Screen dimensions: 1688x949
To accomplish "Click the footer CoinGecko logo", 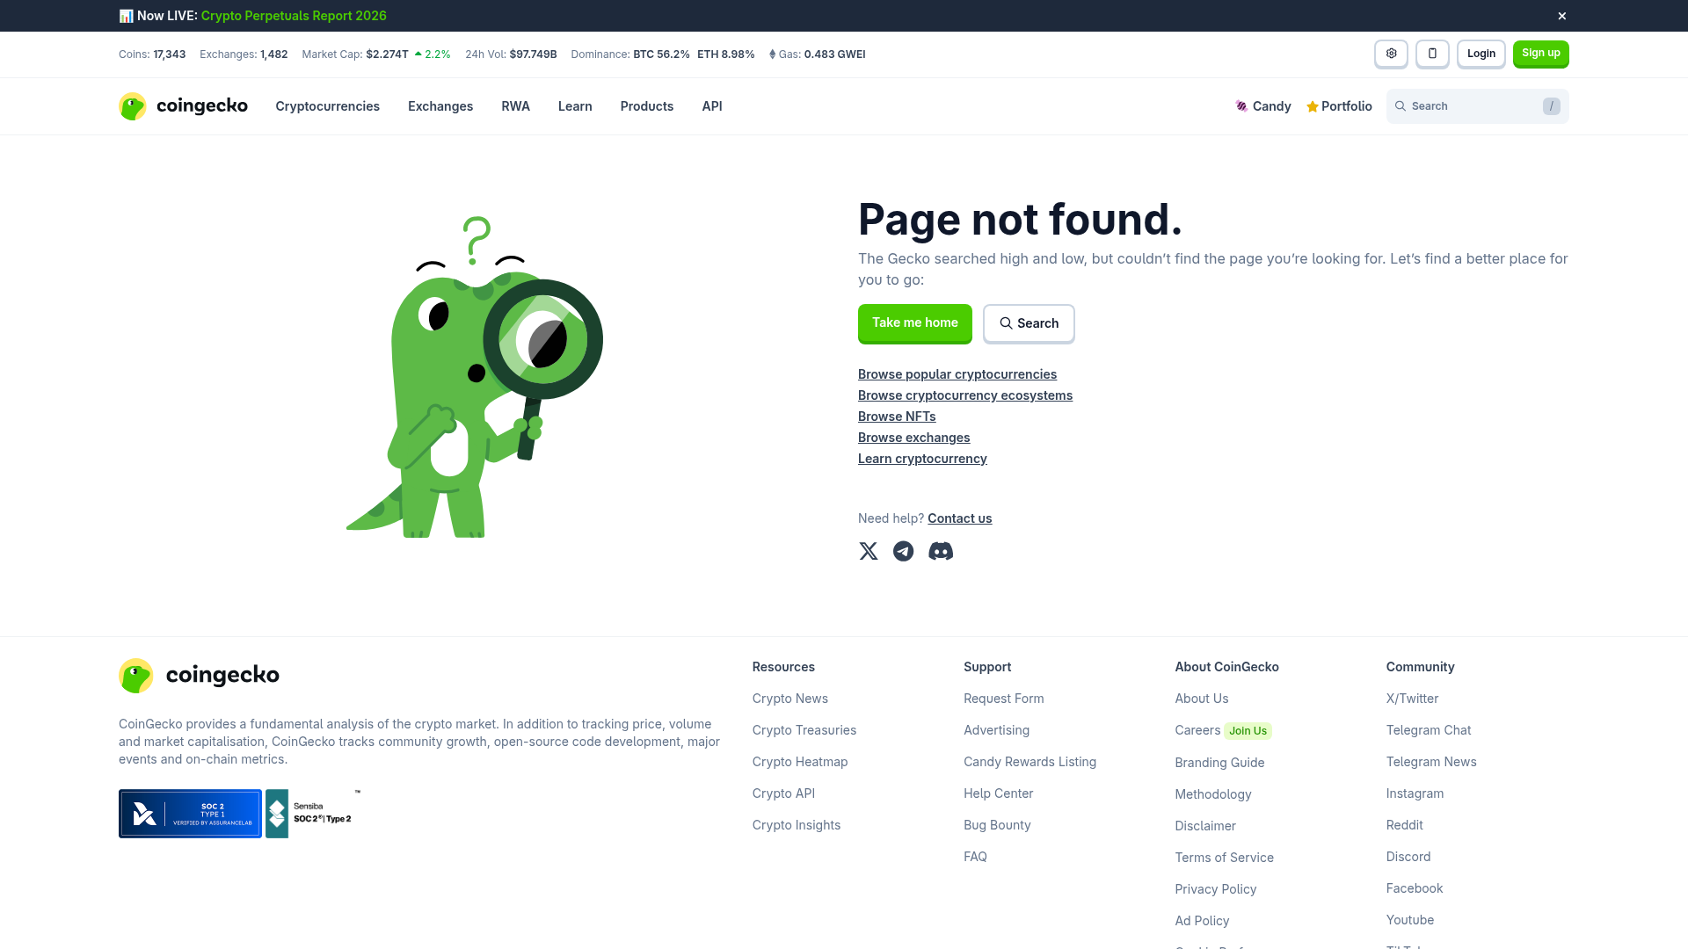I will click(x=199, y=676).
